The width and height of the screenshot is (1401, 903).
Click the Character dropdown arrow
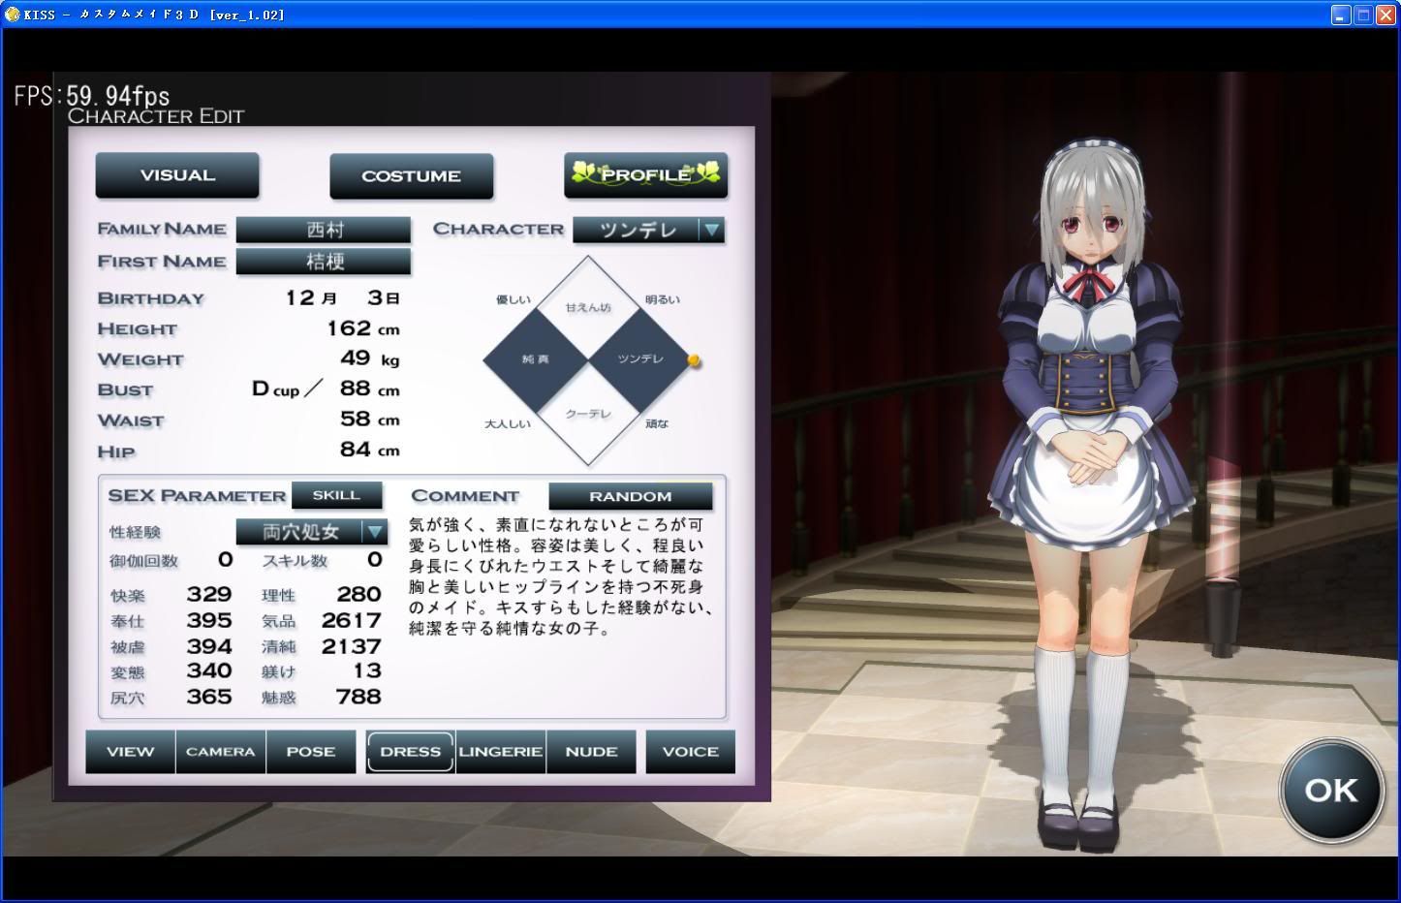point(711,230)
